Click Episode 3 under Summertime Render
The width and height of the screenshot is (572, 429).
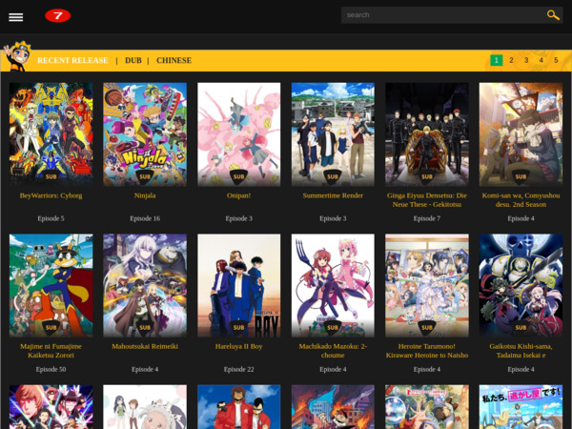(333, 218)
